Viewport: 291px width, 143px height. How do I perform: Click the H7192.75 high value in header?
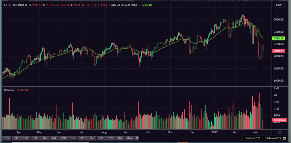[50, 5]
